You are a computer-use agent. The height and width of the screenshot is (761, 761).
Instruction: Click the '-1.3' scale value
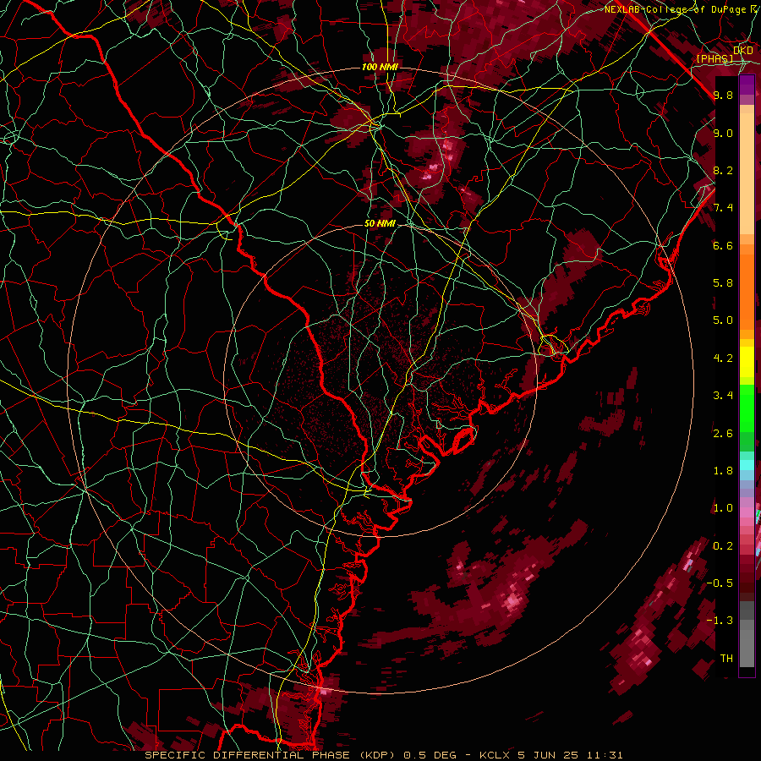[720, 621]
